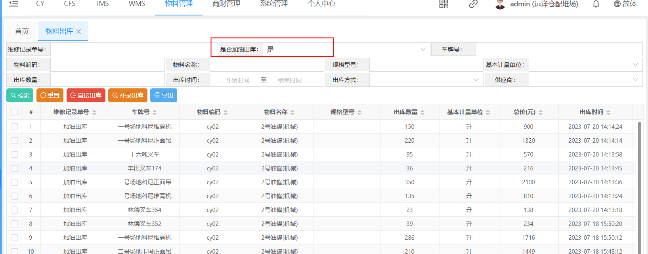The height and width of the screenshot is (254, 648).
Task: Sort by 出库时间 column arrows
Action: (x=608, y=113)
